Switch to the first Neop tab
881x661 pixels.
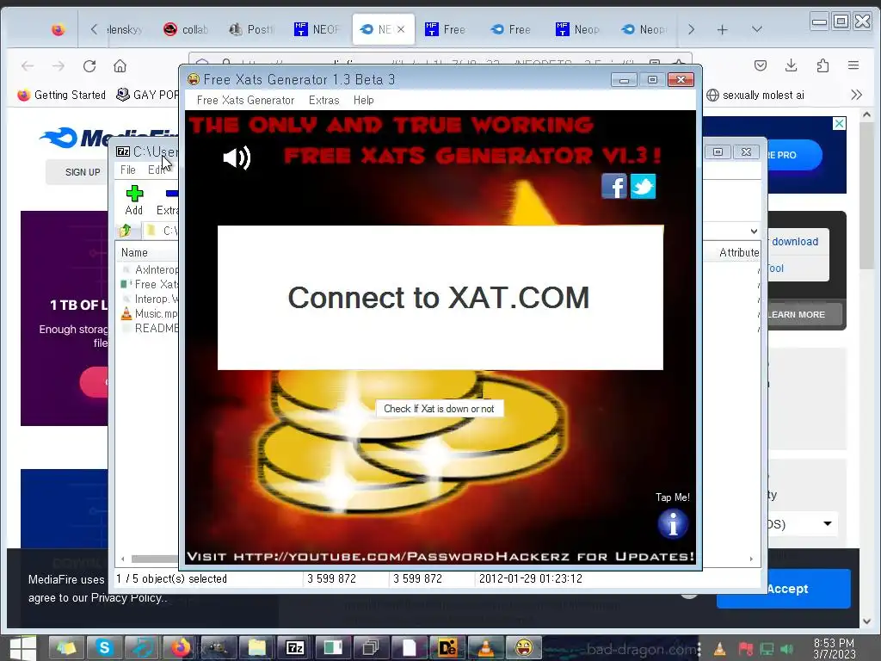578,29
